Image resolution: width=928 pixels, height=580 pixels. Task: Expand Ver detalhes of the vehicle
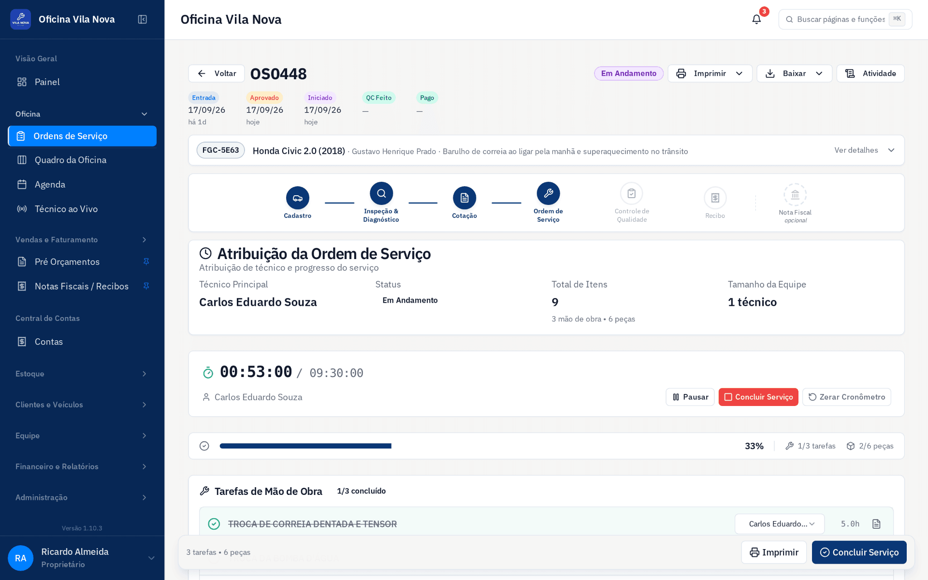tap(864, 150)
